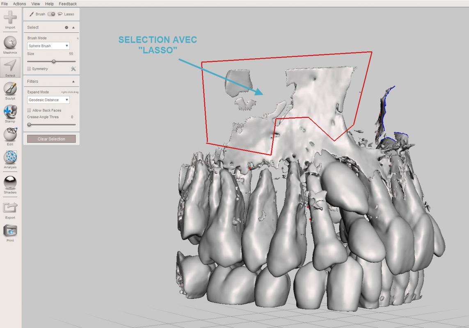Open Select panel gear settings
469x328 pixels.
pos(66,27)
